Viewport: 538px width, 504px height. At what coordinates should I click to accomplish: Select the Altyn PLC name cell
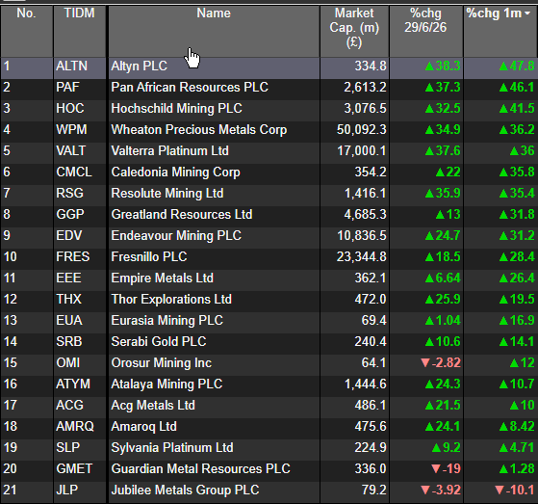[x=139, y=66]
